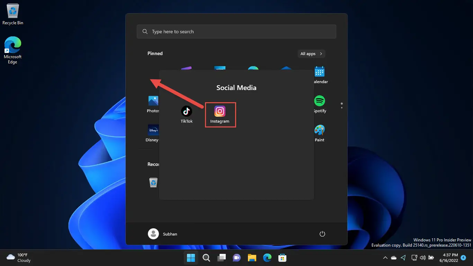Open the Calendar pinned app
This screenshot has width=473, height=266.
[x=320, y=75]
